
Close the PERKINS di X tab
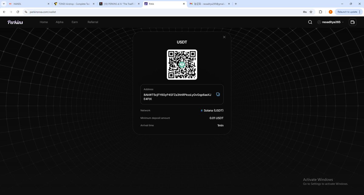tap(139, 4)
